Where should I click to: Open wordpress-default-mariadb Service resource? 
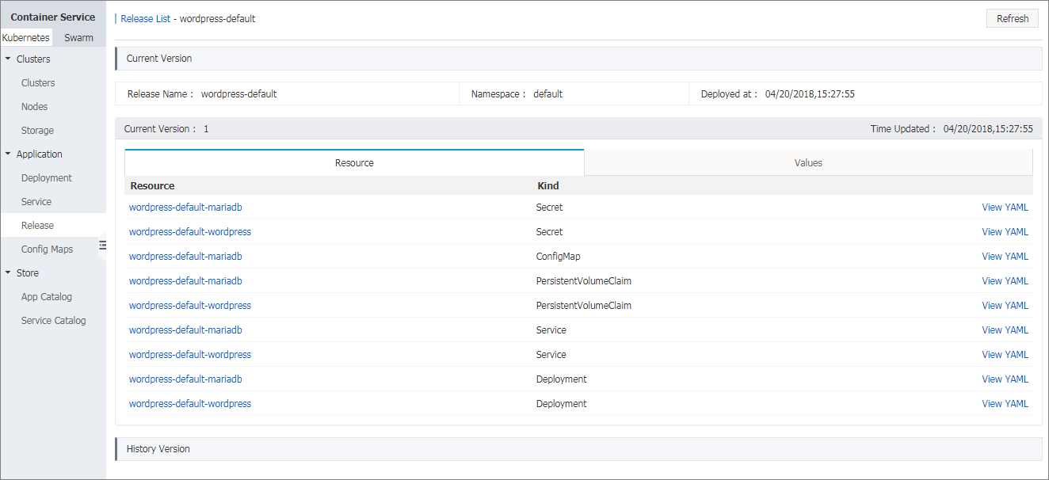point(185,330)
